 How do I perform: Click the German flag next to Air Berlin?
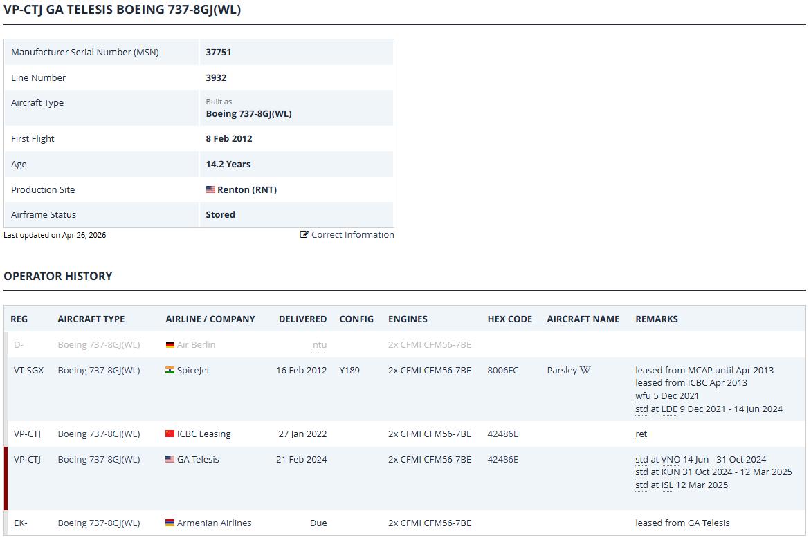170,345
